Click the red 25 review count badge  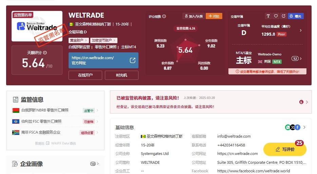tap(299, 143)
